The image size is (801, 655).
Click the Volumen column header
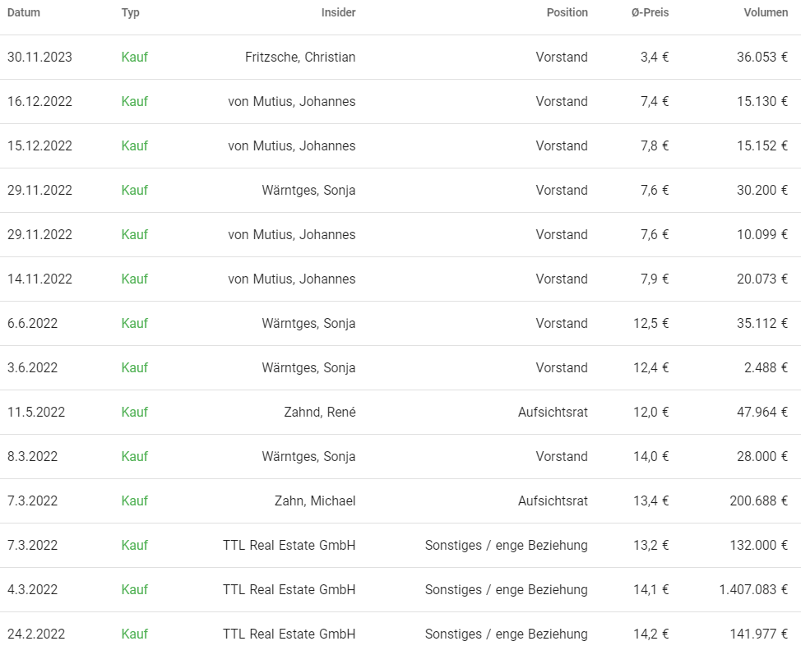click(766, 13)
